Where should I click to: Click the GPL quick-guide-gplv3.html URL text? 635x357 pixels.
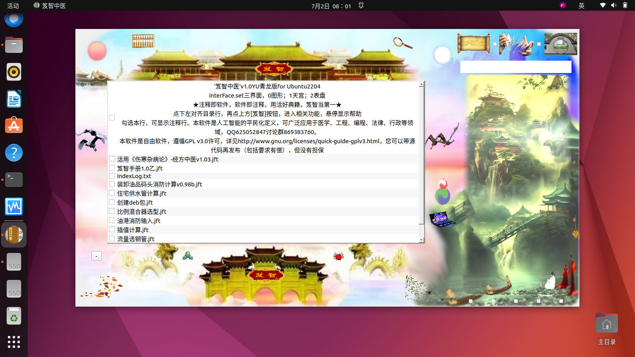coord(309,141)
